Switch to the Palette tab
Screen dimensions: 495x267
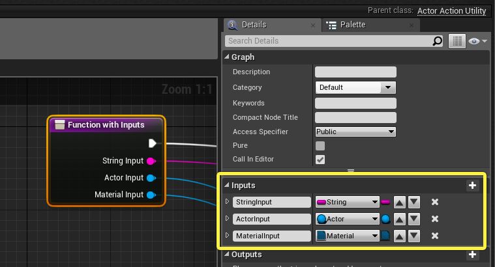click(353, 25)
